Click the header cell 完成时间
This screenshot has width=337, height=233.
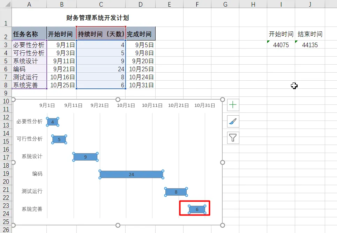[x=141, y=34]
